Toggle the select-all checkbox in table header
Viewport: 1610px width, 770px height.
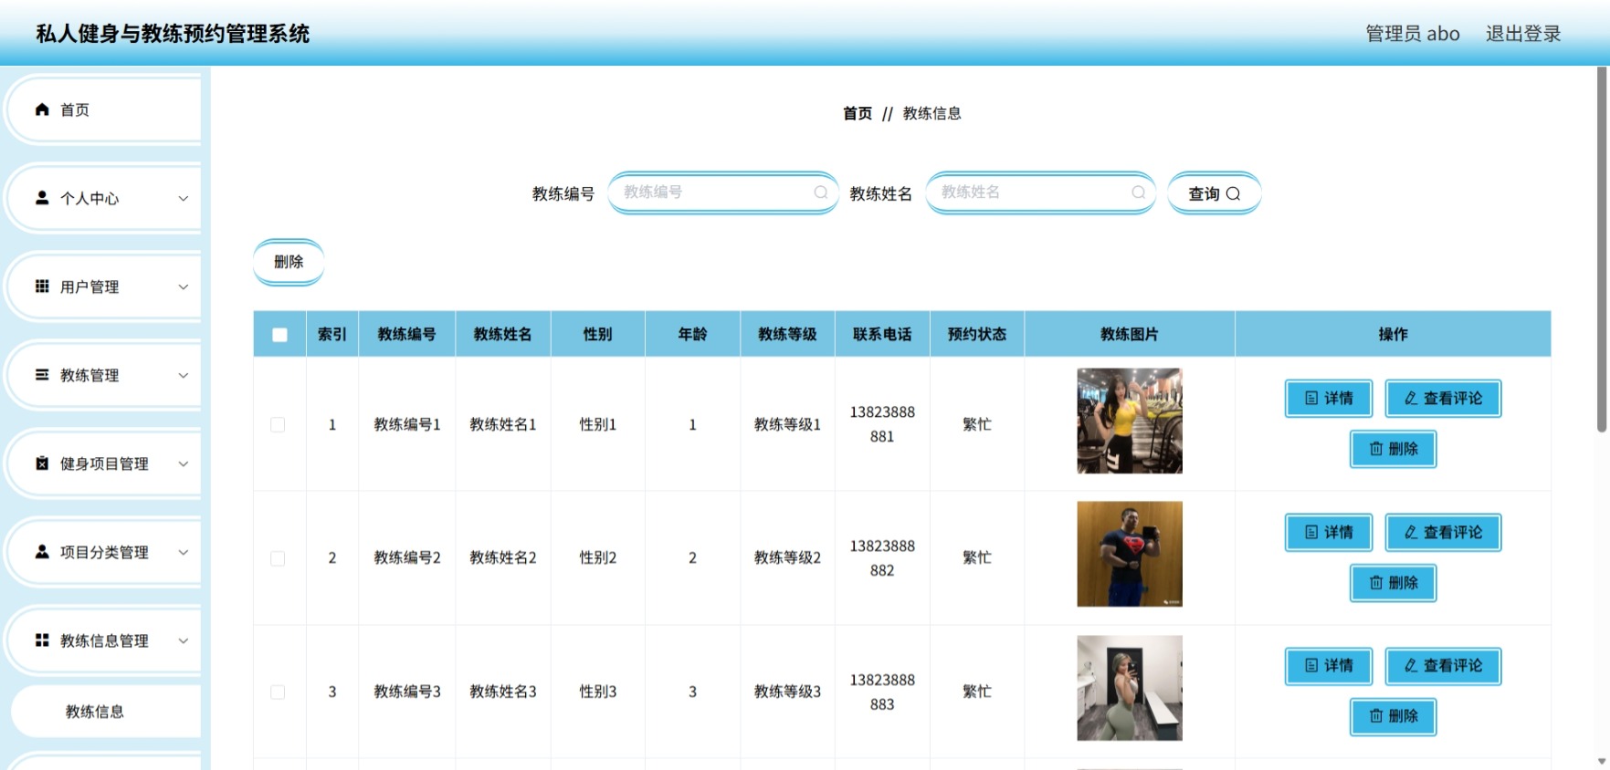click(x=279, y=335)
